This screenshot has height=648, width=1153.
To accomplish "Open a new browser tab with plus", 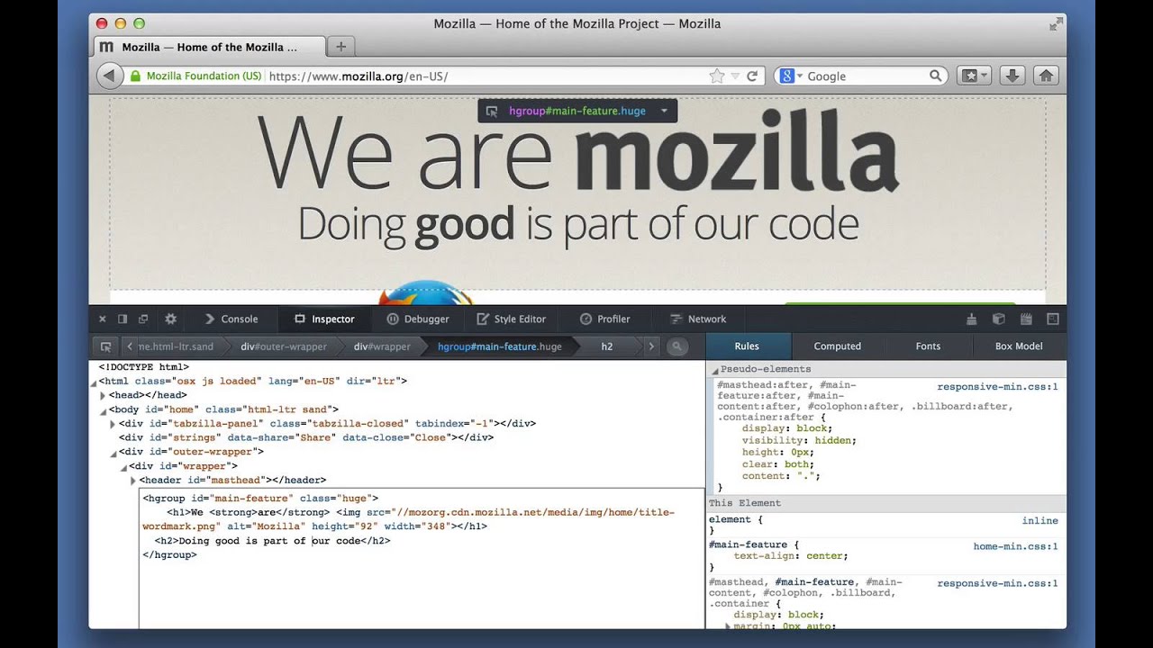I will point(340,47).
